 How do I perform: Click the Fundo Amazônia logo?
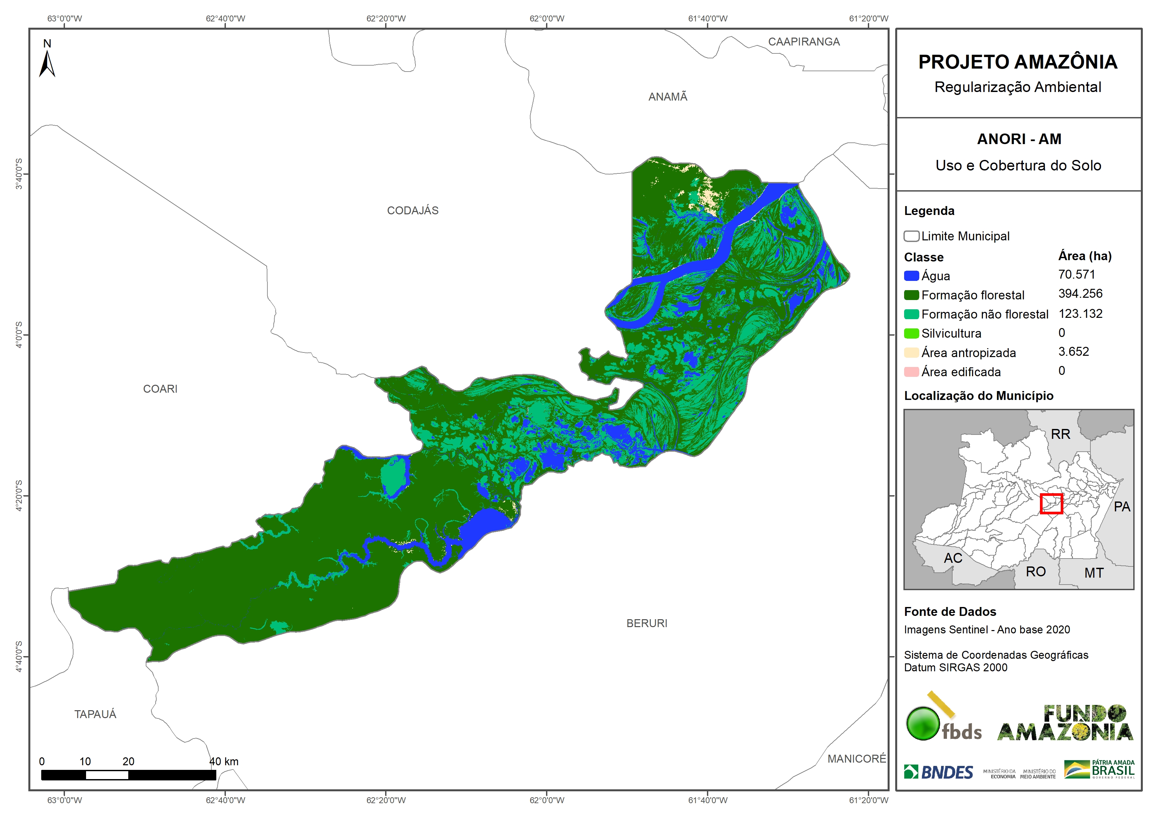(1065, 723)
